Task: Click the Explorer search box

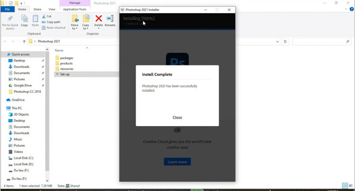Action: point(322,42)
